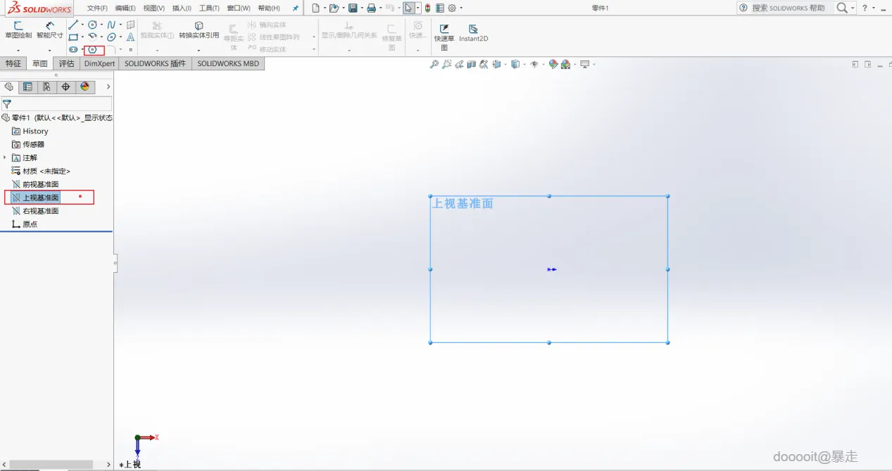892x471 pixels.
Task: Select the Ellipse sketch tool
Action: coord(111,37)
